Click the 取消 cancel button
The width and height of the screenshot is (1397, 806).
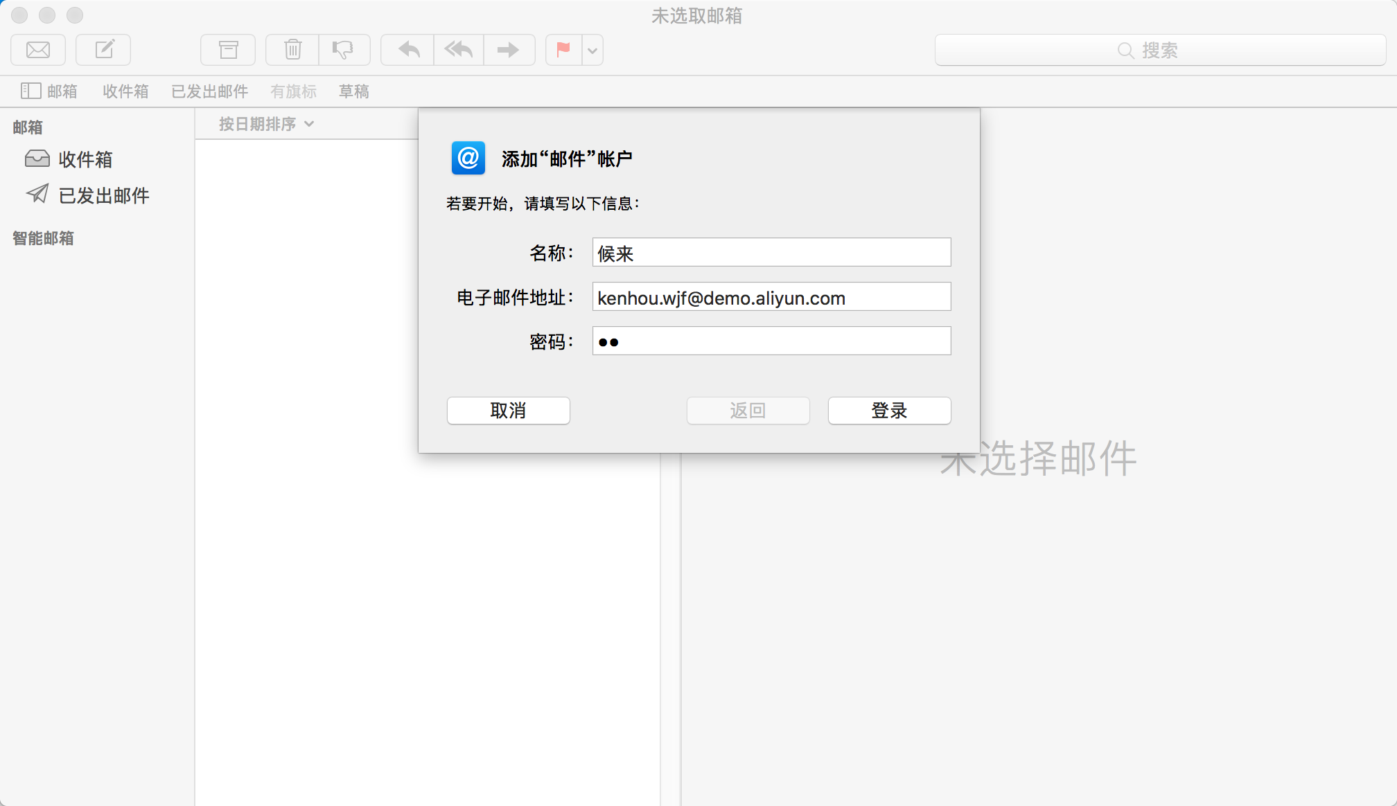tap(509, 410)
